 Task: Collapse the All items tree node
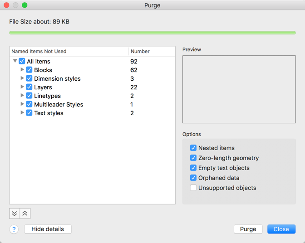point(15,61)
